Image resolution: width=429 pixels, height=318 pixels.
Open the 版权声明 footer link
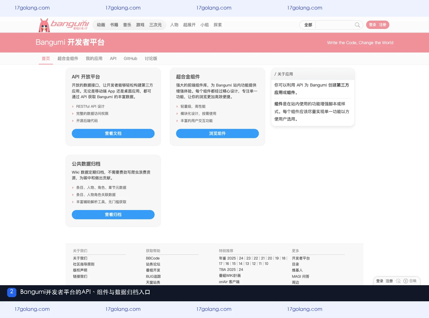point(80,270)
